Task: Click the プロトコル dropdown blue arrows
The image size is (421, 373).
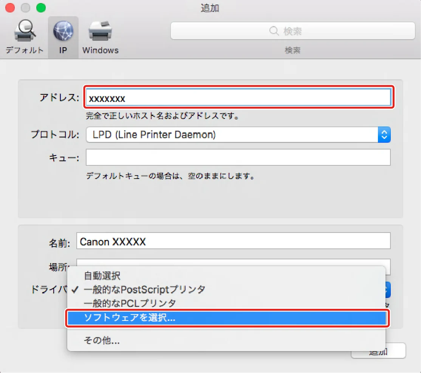Action: (384, 135)
